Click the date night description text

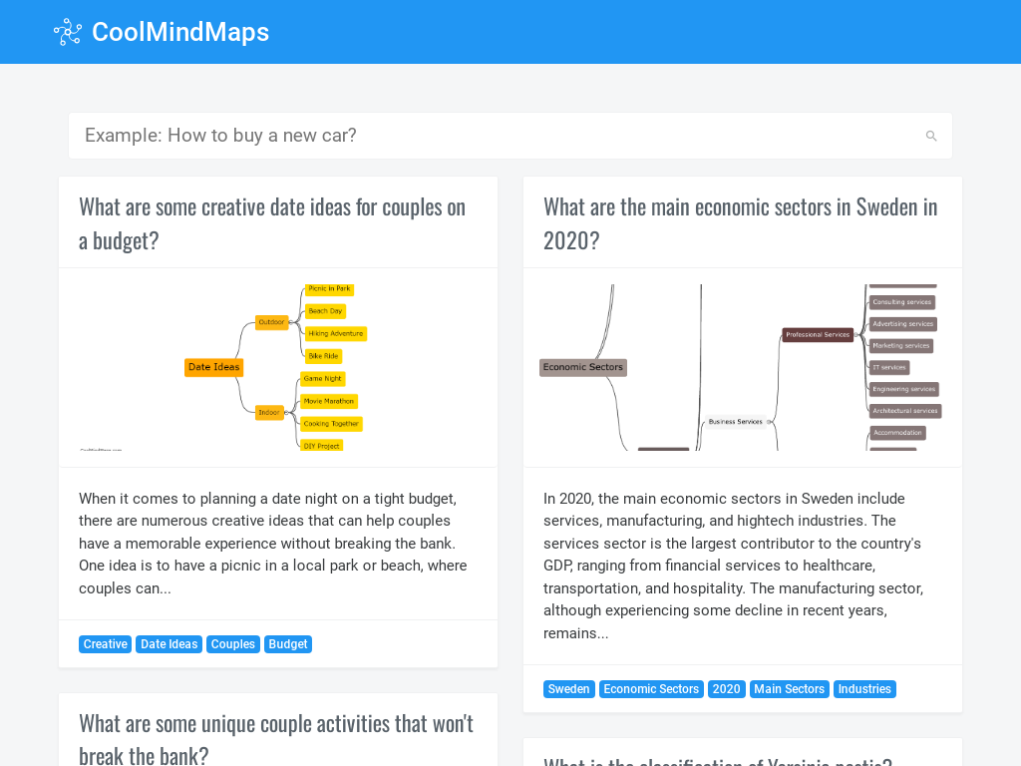coord(273,544)
